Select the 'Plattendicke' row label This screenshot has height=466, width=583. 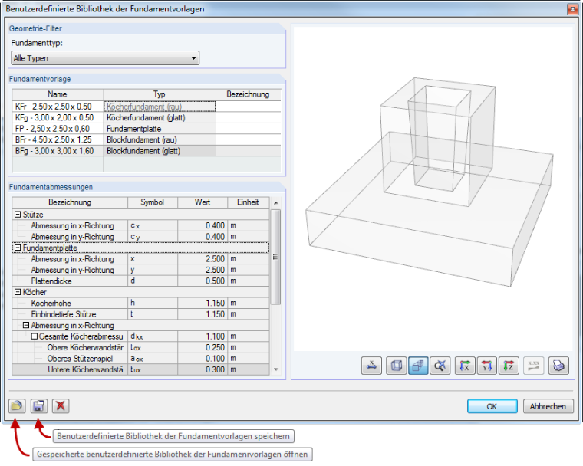tap(51, 281)
